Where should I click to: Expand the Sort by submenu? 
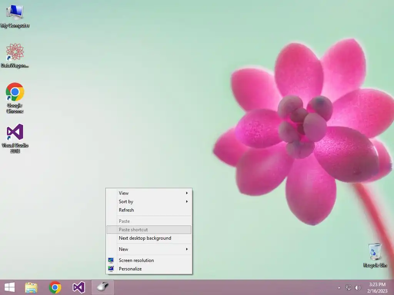coord(149,202)
